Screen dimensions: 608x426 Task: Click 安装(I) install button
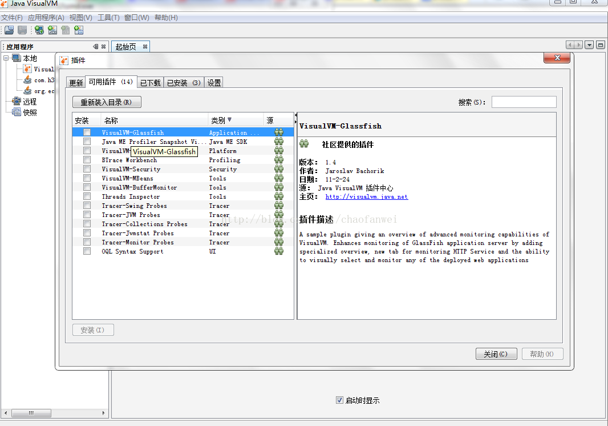tap(93, 330)
